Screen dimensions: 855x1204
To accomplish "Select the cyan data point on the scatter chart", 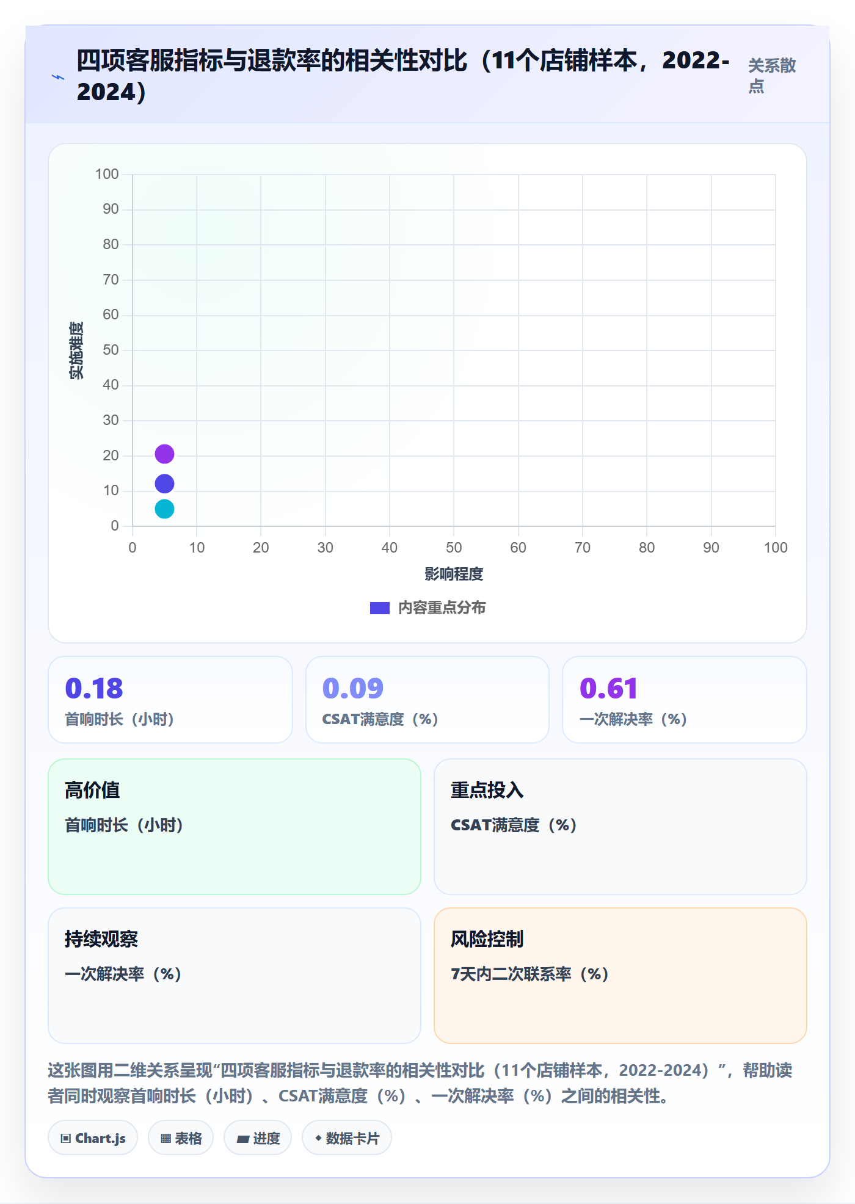I will (x=164, y=509).
